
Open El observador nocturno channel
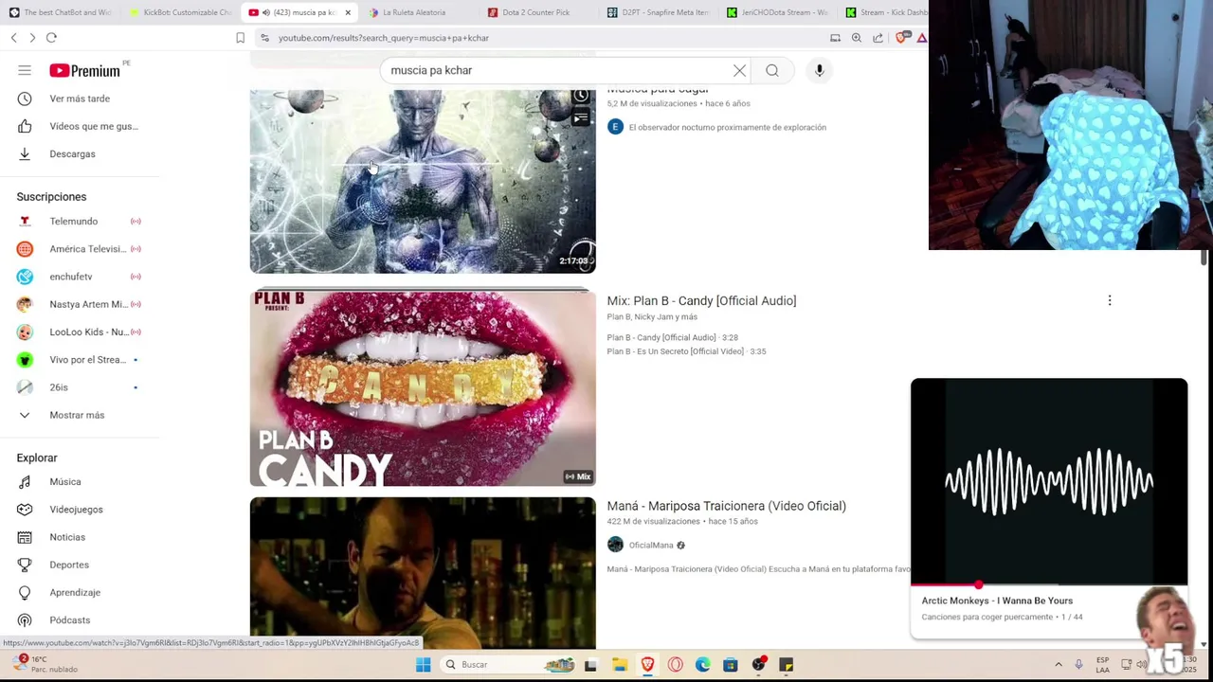pos(727,127)
